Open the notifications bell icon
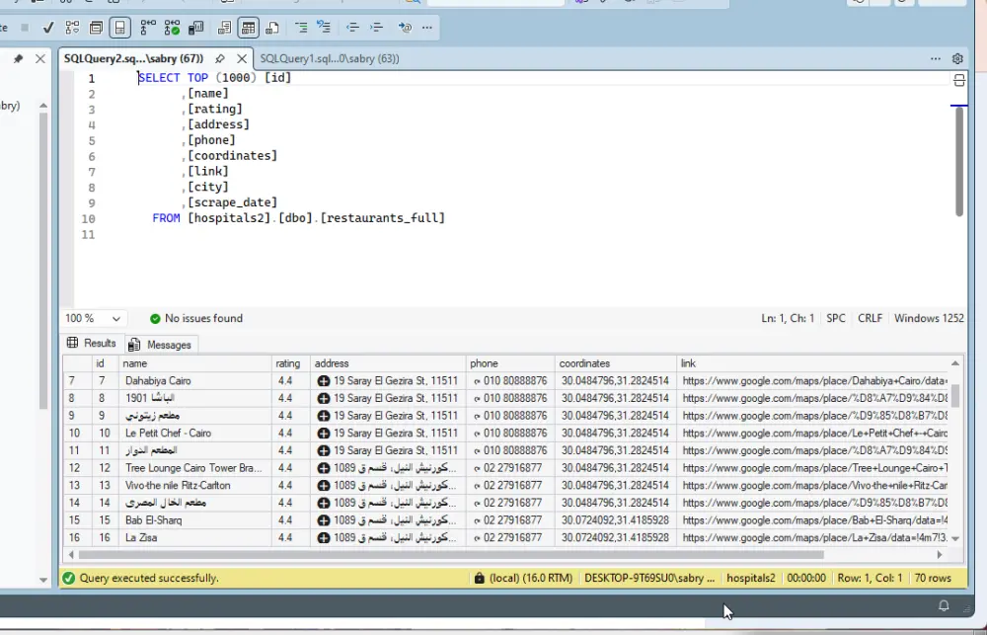 pos(944,605)
